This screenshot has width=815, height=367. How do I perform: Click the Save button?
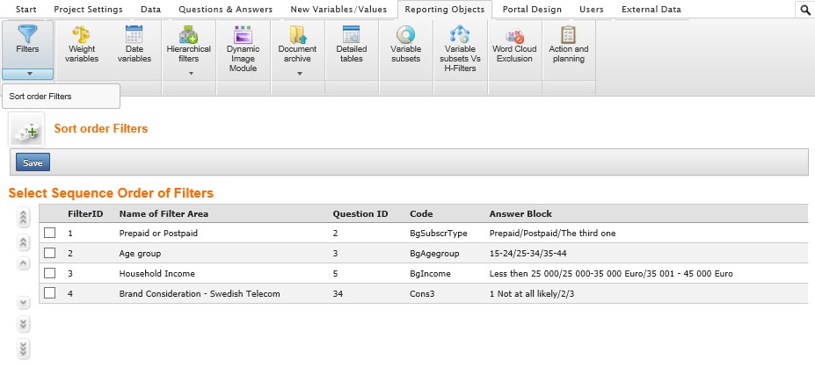[x=33, y=162]
